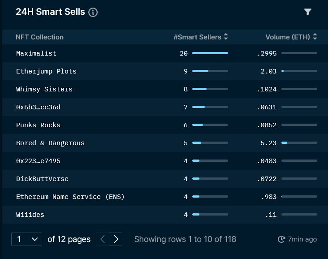
Task: Open the filter funnel icon
Action: 308,12
